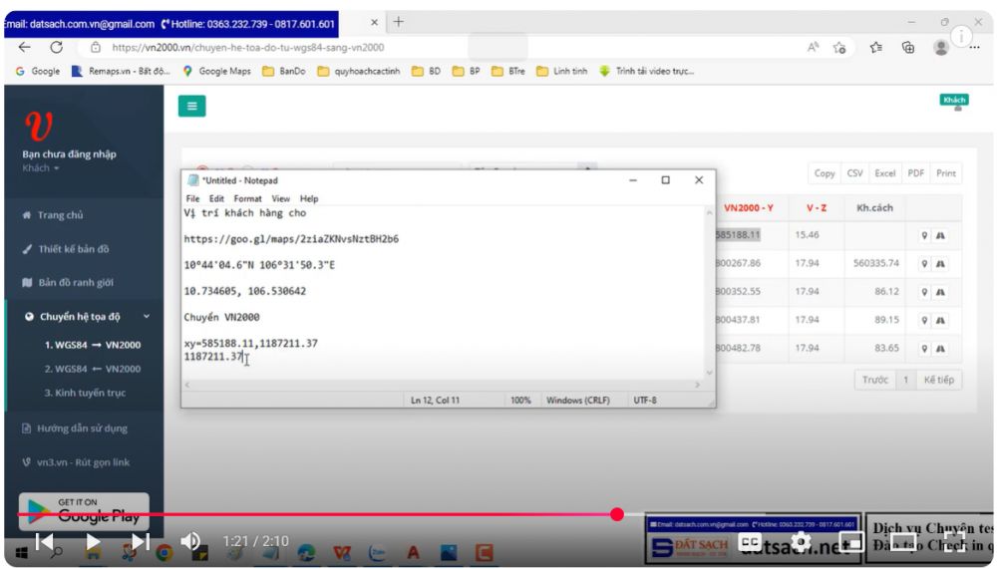
Task: Click the road icon in the 560335.74 row
Action: tap(940, 263)
